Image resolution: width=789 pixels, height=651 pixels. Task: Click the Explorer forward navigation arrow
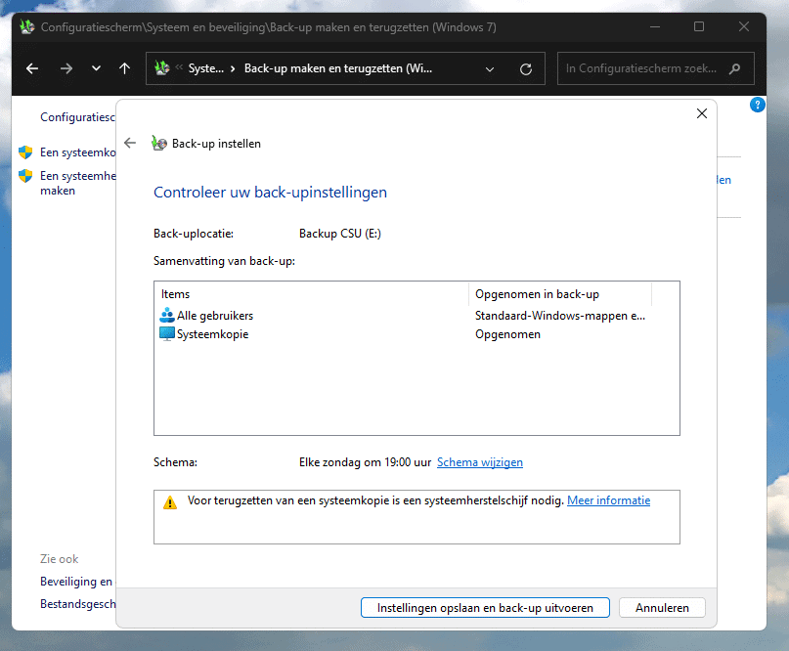(x=66, y=68)
